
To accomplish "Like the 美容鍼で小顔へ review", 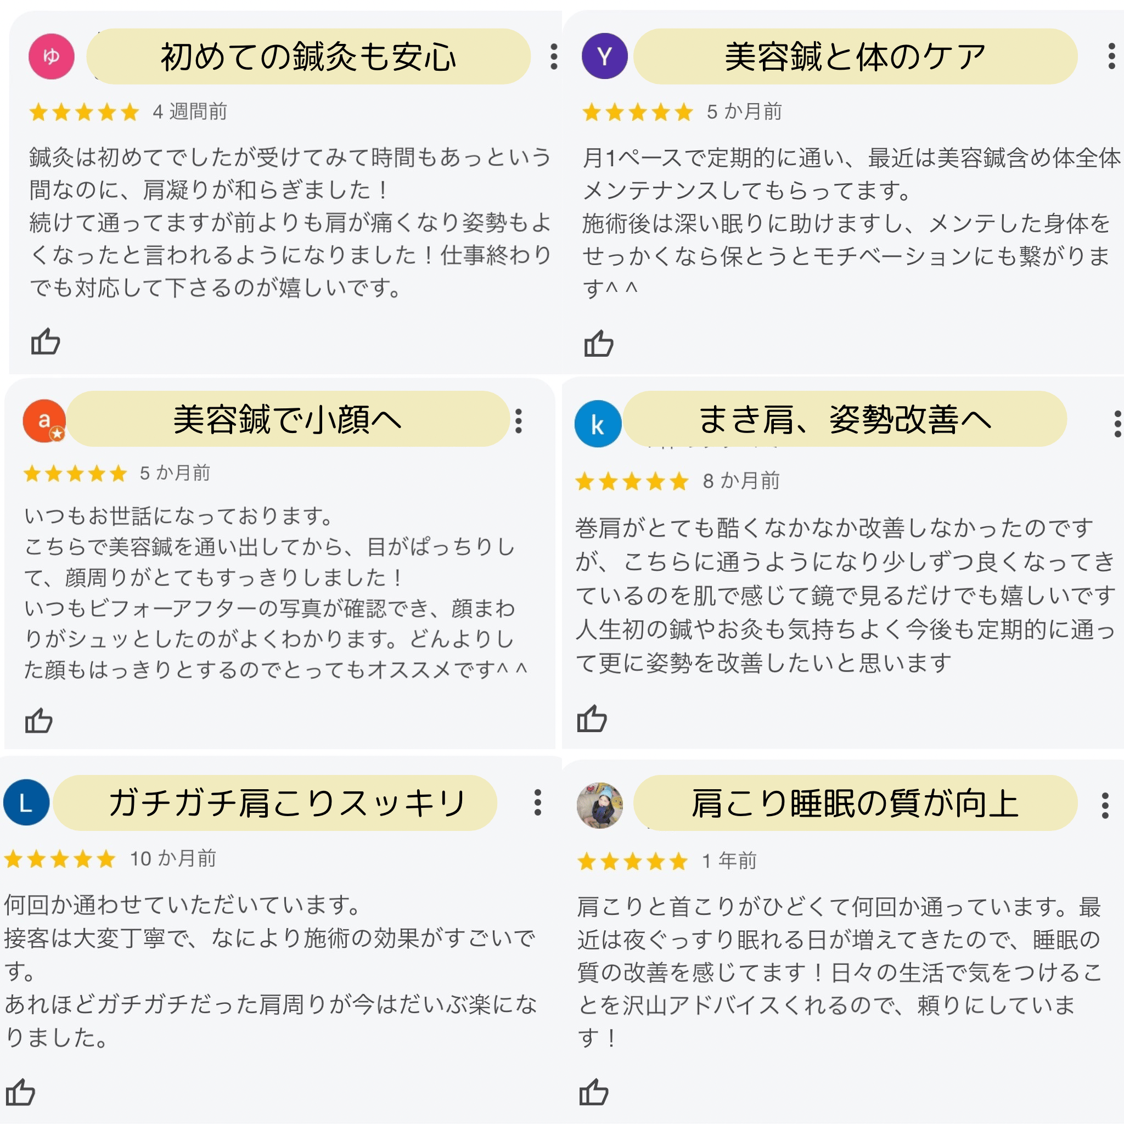I will tap(39, 720).
